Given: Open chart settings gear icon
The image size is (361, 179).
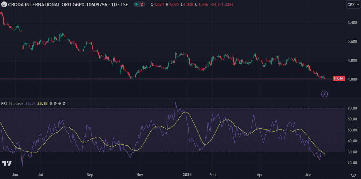Looking at the screenshot, I should point(353,174).
